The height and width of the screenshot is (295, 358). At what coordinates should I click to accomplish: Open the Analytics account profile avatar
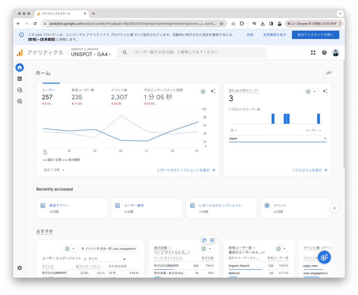(335, 53)
